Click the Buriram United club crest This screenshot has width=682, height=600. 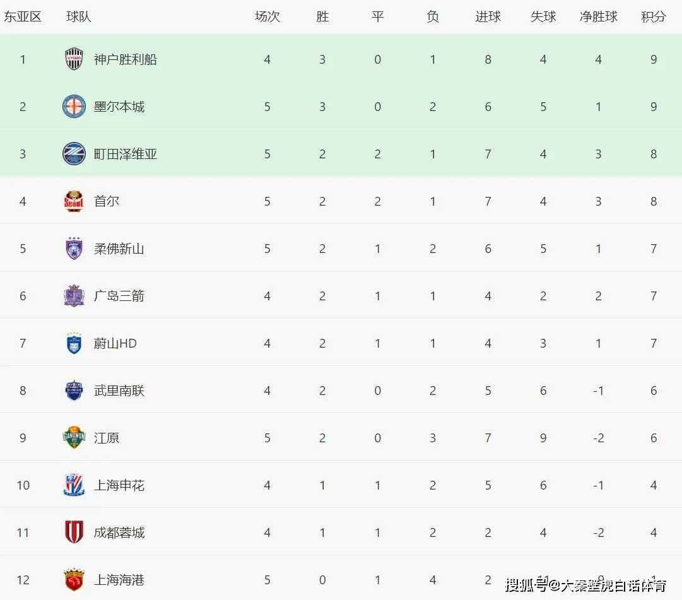coord(74,391)
